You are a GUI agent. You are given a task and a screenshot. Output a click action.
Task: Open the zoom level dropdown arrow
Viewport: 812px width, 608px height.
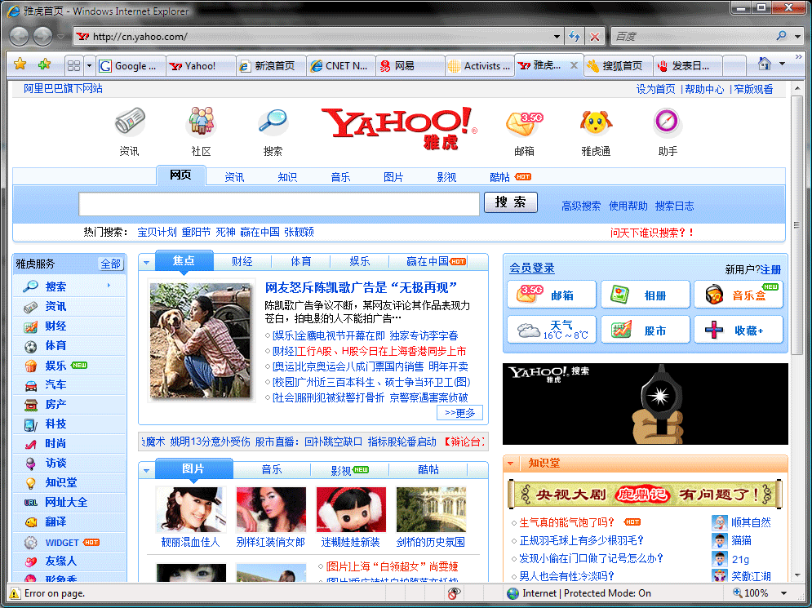pos(783,593)
